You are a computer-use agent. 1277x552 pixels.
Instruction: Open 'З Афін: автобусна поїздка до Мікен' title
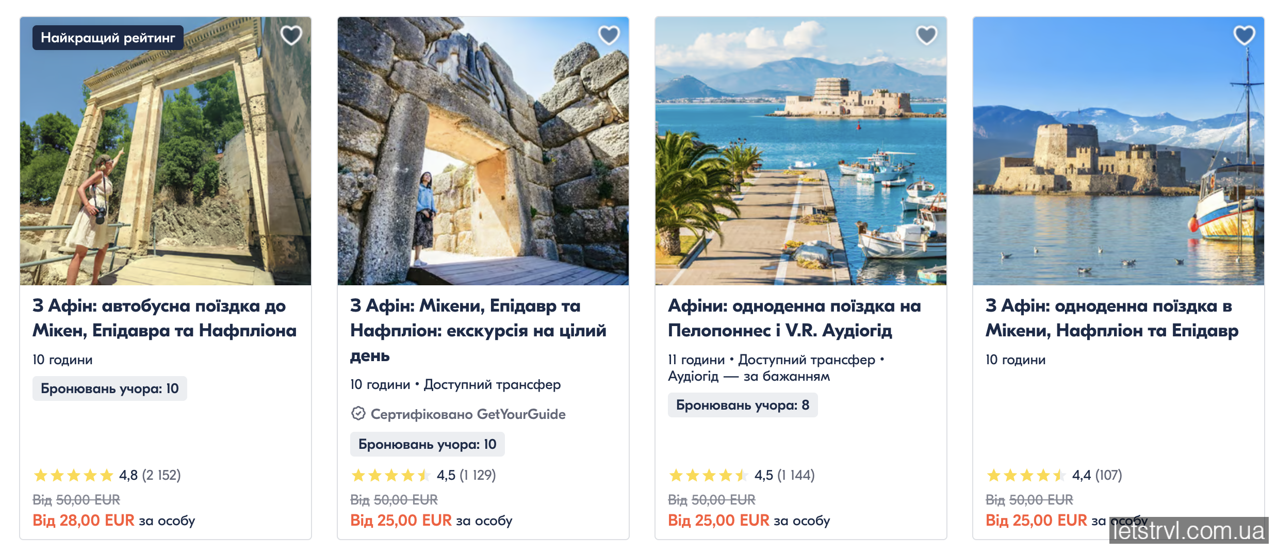tap(164, 318)
